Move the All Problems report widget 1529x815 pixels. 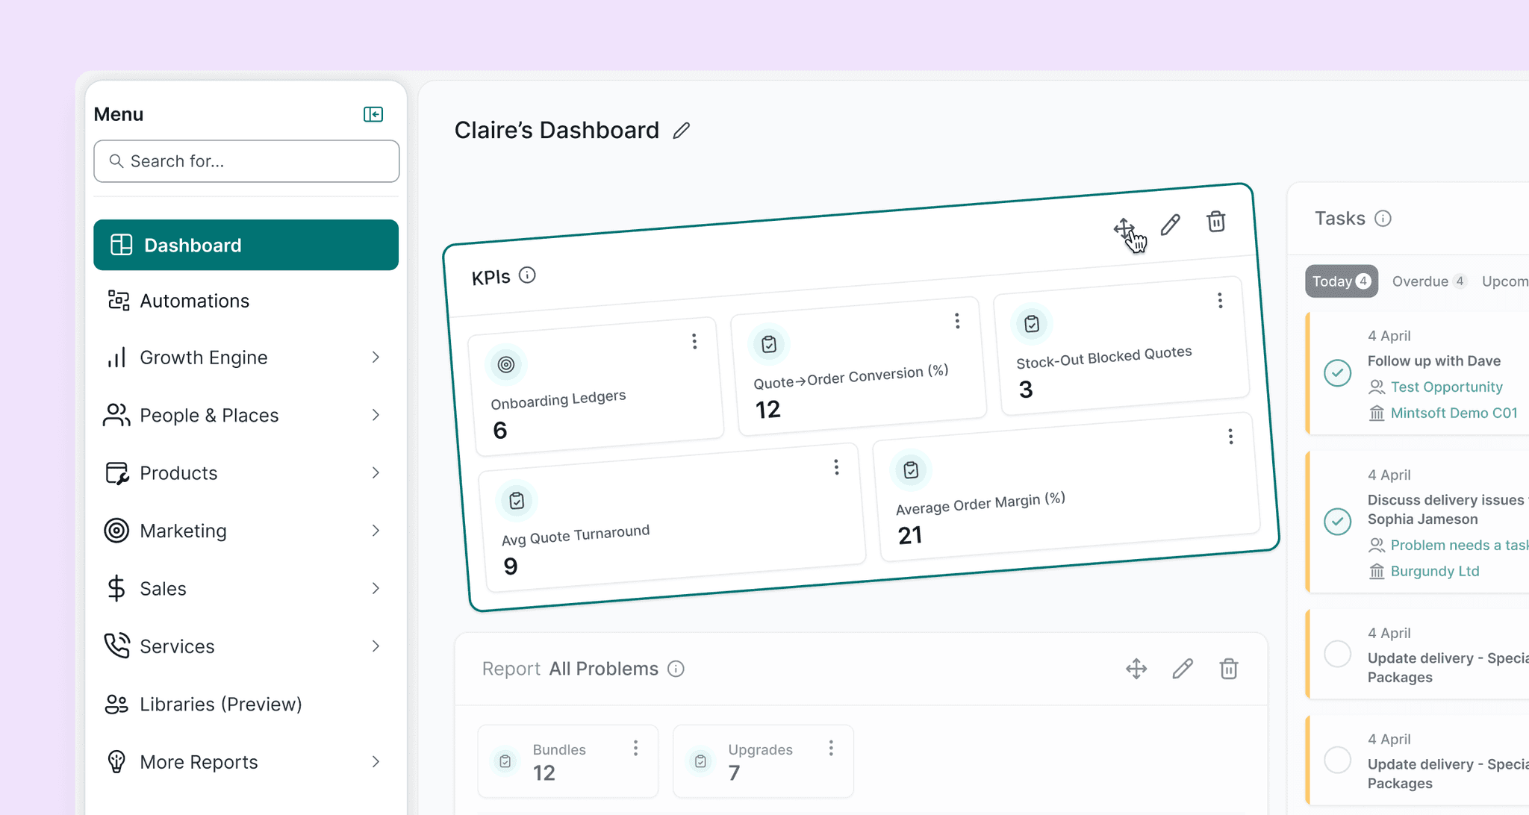(1136, 669)
